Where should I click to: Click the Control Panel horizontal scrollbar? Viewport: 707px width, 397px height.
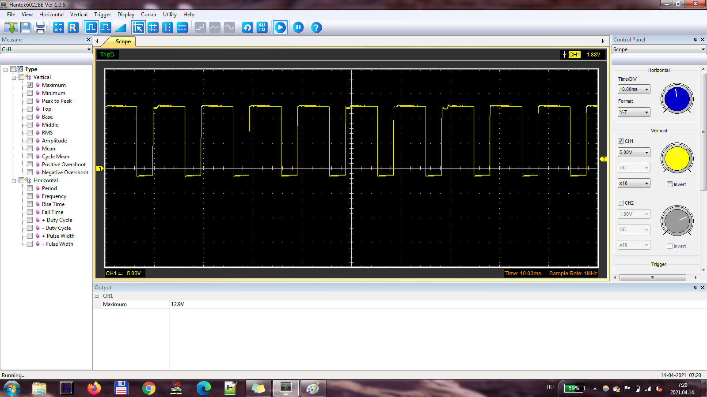click(653, 277)
